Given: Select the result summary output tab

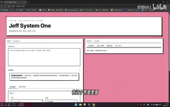Looking at the screenshot, I should point(91,45).
